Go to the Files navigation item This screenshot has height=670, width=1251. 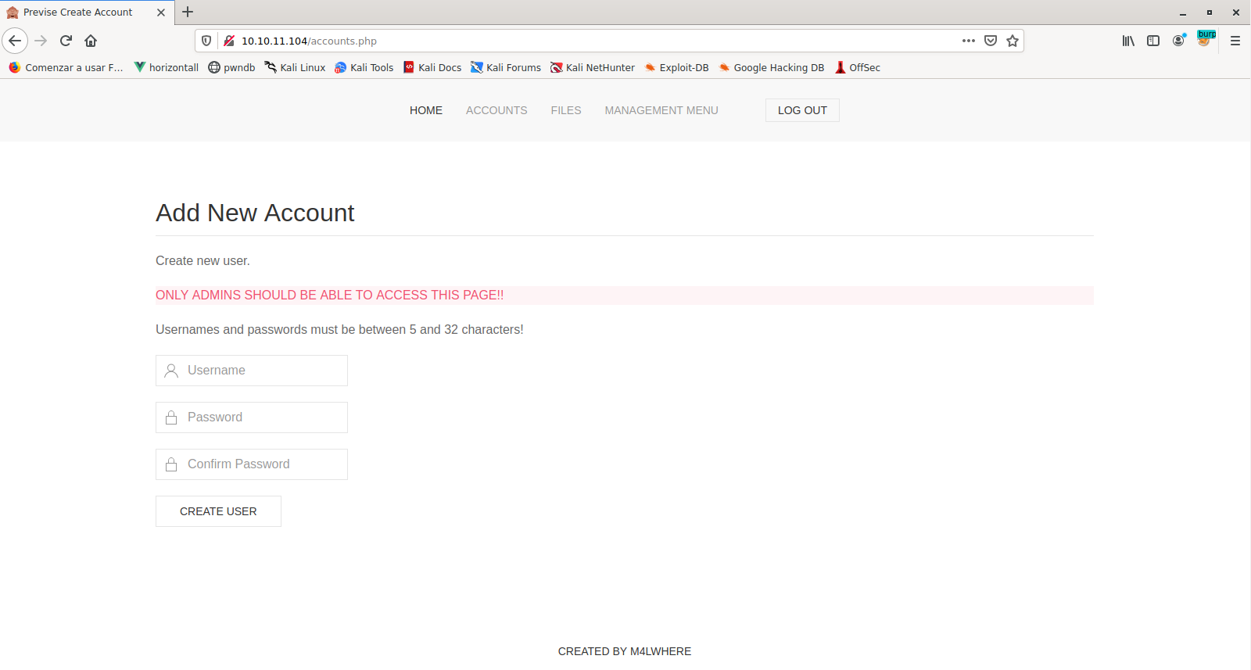tap(565, 110)
